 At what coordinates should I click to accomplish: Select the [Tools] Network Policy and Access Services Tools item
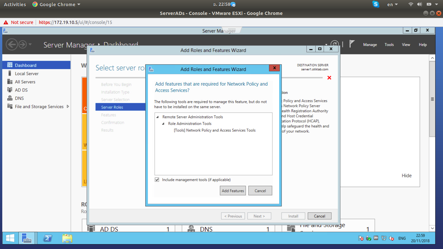215,130
